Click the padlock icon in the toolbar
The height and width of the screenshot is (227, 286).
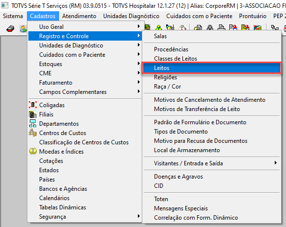point(210,27)
